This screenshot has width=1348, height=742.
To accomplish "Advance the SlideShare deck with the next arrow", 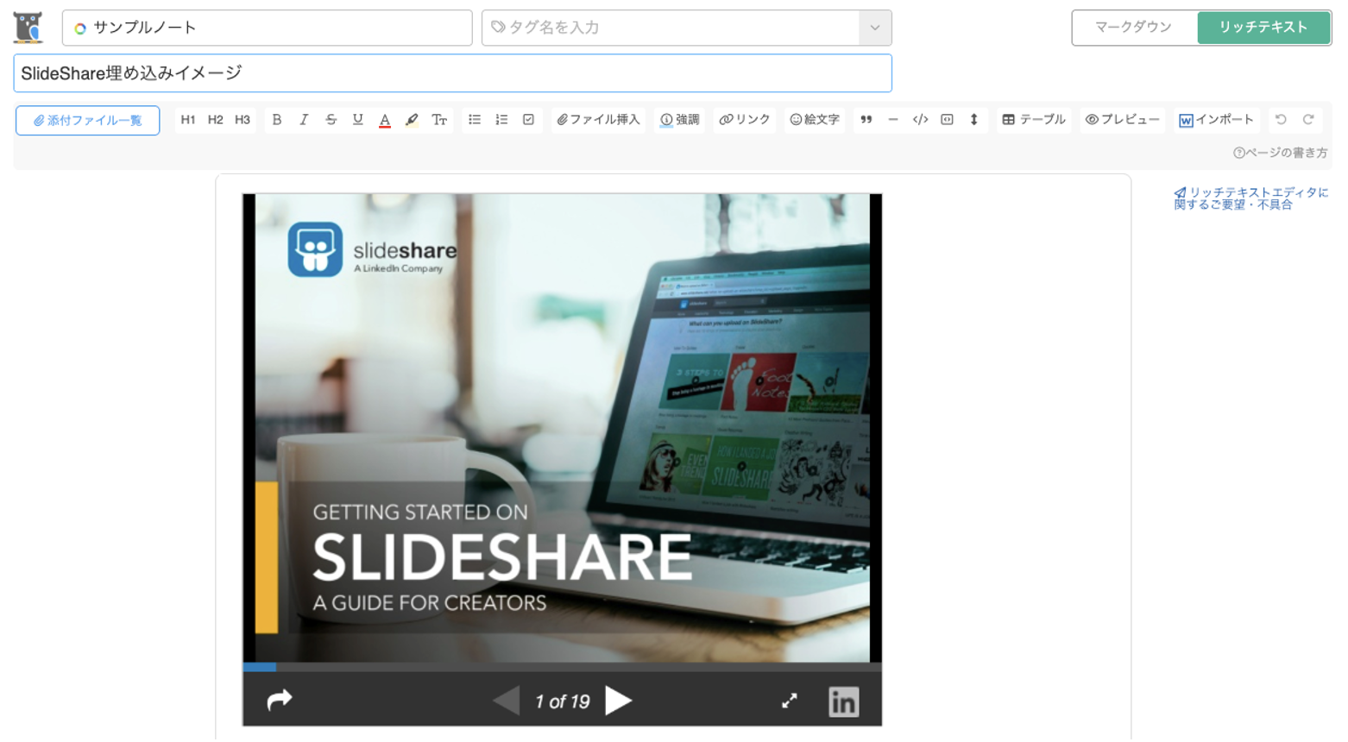I will pos(618,701).
